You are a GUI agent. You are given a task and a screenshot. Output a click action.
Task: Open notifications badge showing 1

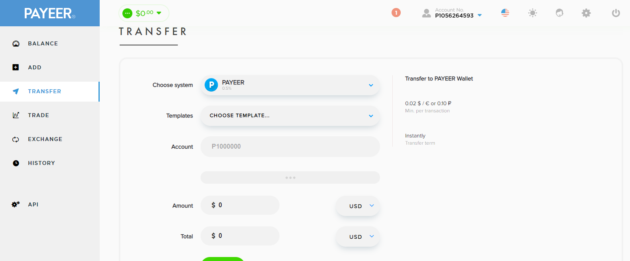[x=396, y=13]
